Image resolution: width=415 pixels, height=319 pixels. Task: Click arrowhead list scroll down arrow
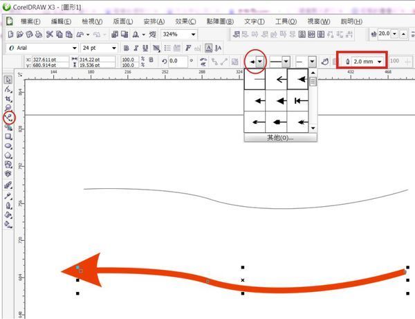[313, 128]
